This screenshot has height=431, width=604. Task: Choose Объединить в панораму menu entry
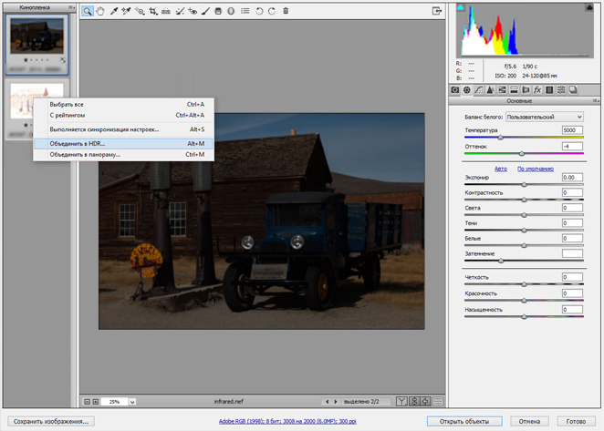[x=123, y=154]
